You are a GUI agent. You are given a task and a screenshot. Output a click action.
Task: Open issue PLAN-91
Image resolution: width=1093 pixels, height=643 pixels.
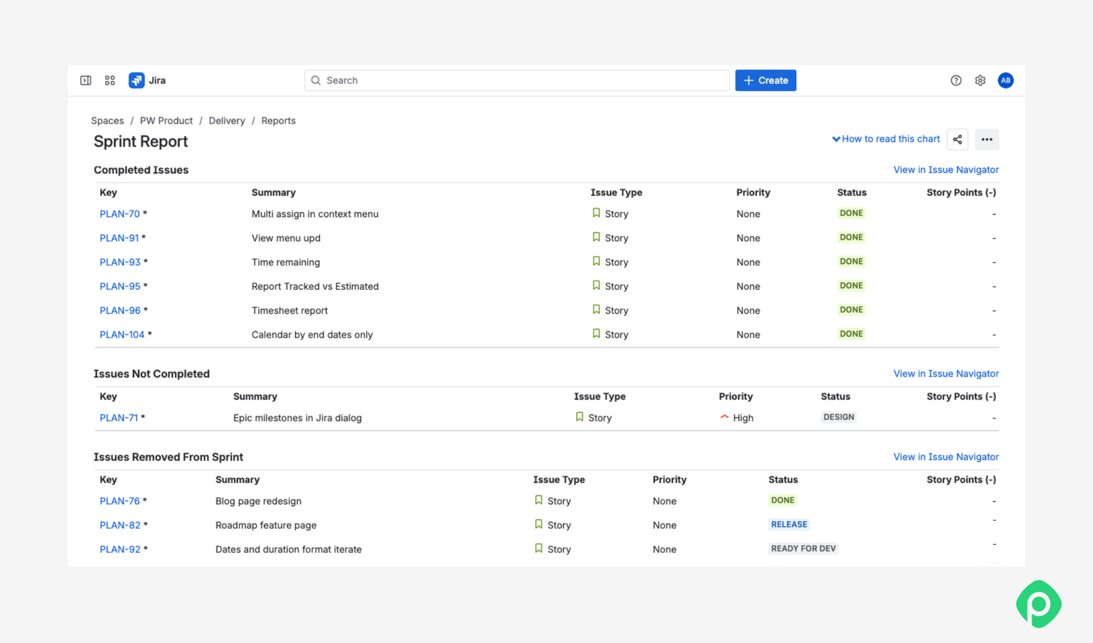click(119, 238)
